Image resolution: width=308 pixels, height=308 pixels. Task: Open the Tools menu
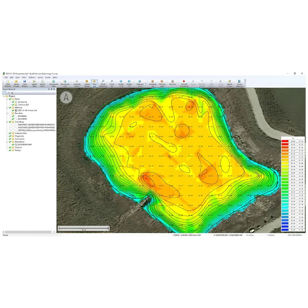pos(24,77)
